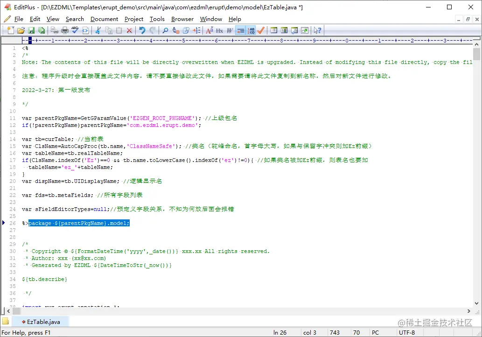
Task: Run the ABC spell check icon
Action: 75,30
